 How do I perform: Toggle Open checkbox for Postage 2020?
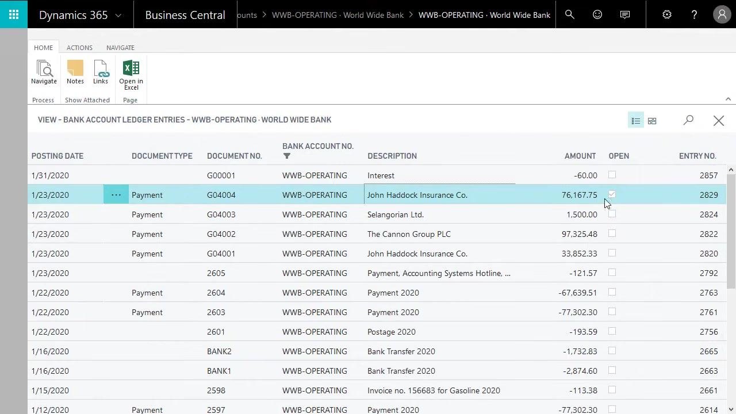(x=612, y=331)
